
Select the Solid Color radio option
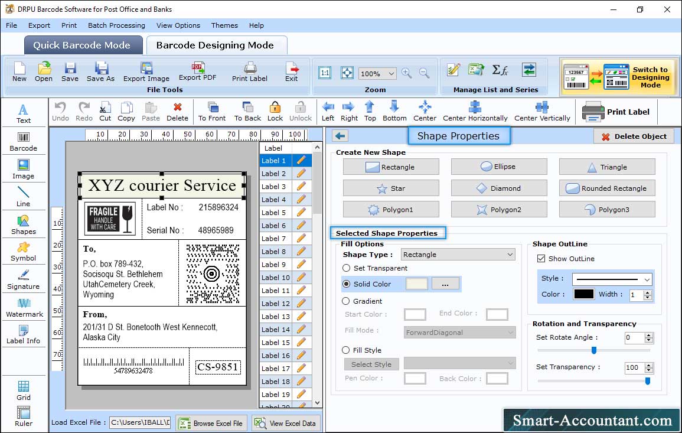point(346,284)
